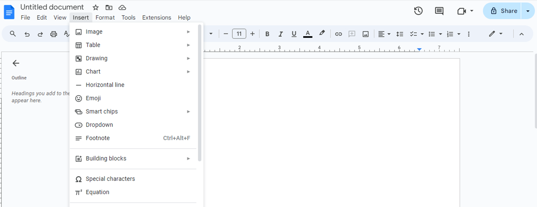The width and height of the screenshot is (537, 207).
Task: Open the Format menu
Action: pyautogui.click(x=105, y=18)
